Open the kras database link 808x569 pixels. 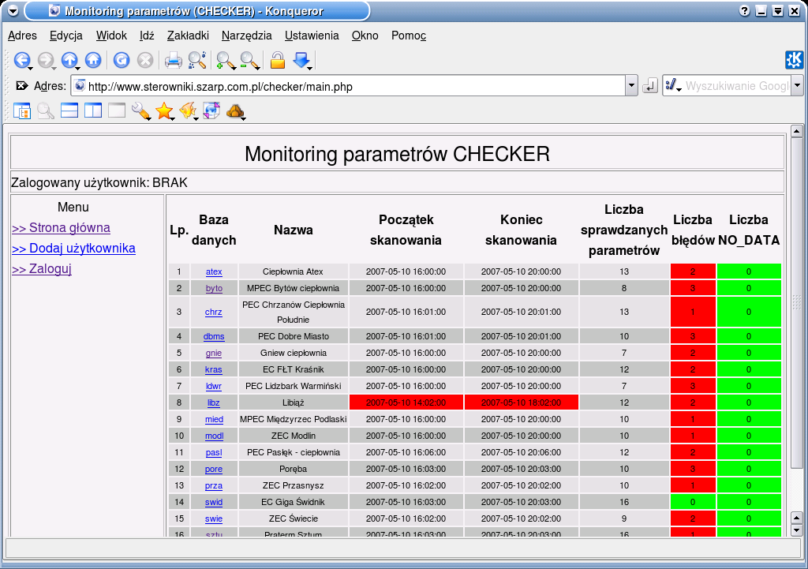pyautogui.click(x=213, y=369)
